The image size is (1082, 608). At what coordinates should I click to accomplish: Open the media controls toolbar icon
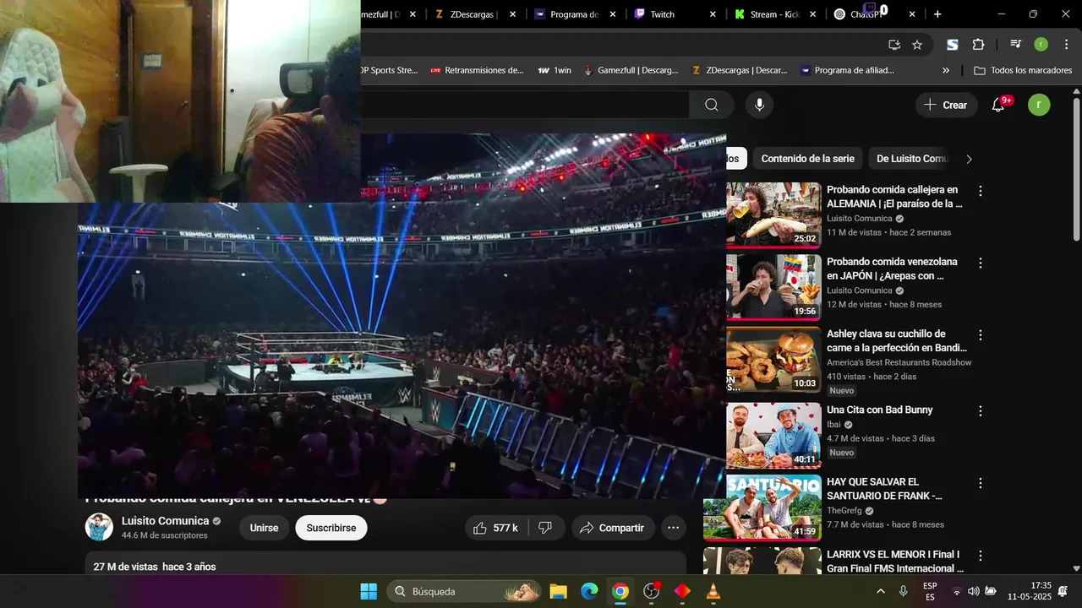(1016, 45)
